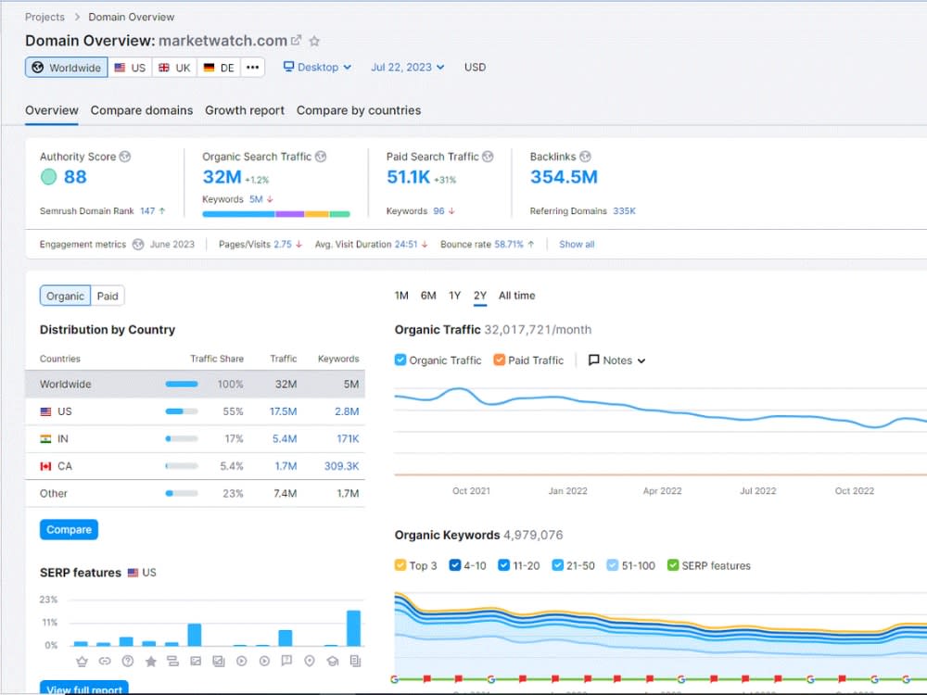Select the speech bubble SERP feature icon
This screenshot has height=695, width=927.
286,661
